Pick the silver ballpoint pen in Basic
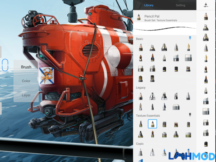216x162 pixels. [176, 47]
